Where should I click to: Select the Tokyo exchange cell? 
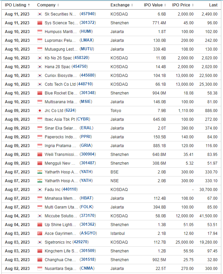[x=116, y=111]
